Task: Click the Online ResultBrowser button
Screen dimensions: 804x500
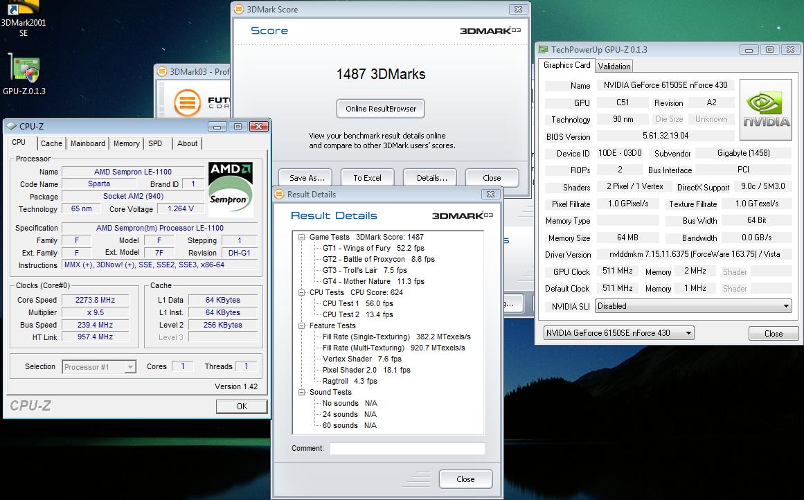Action: (x=380, y=109)
